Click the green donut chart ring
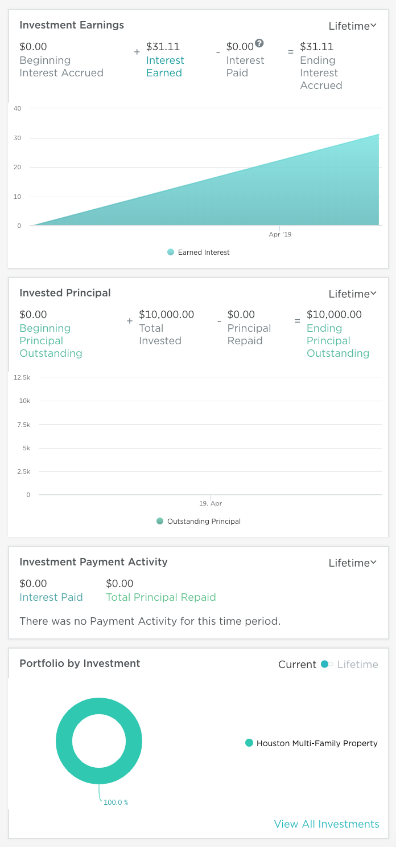Screen dimensions: 396x847 (x=63, y=742)
